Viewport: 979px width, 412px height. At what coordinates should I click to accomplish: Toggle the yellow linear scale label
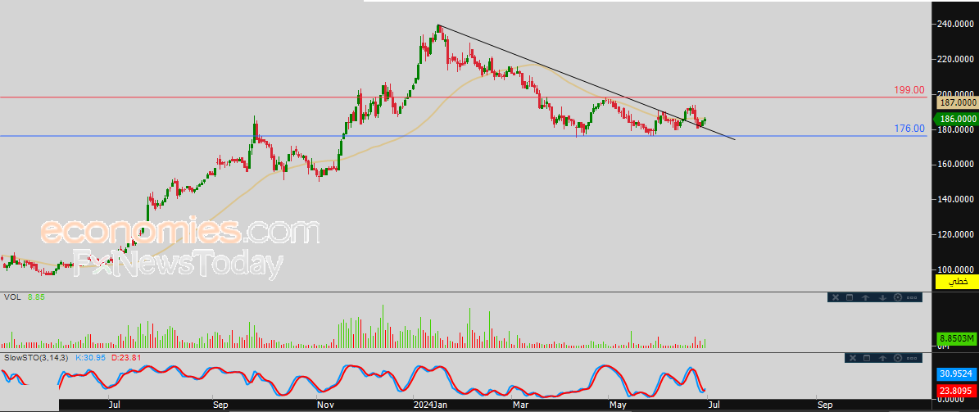pos(956,283)
